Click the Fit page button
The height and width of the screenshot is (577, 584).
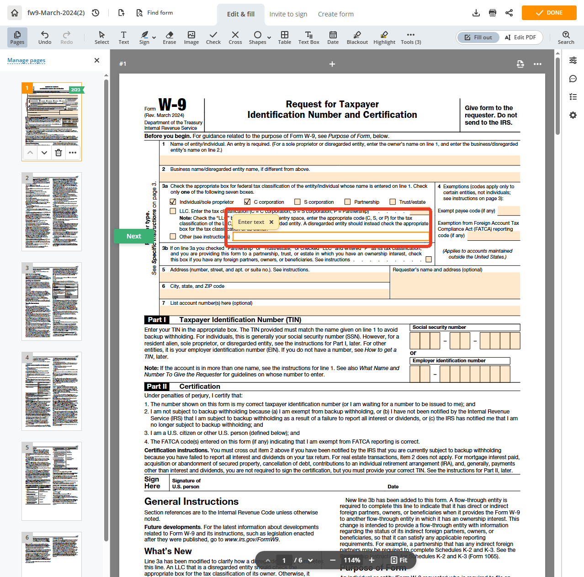coord(399,560)
